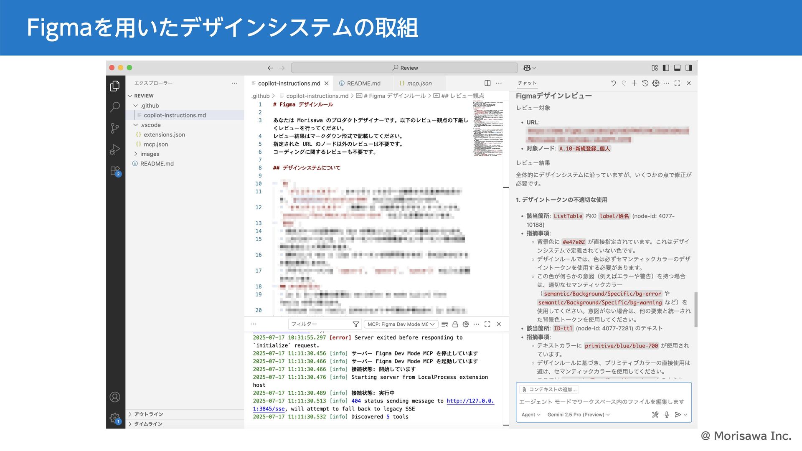Redo the last chat request
The width and height of the screenshot is (802, 451).
tap(624, 83)
